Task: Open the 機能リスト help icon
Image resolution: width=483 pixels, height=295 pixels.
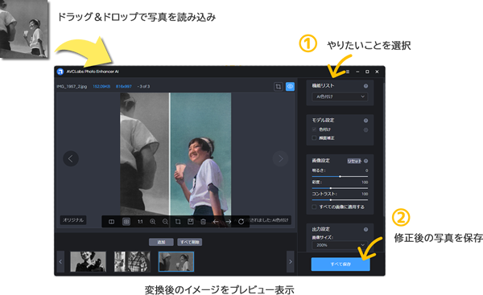Action: tap(365, 86)
